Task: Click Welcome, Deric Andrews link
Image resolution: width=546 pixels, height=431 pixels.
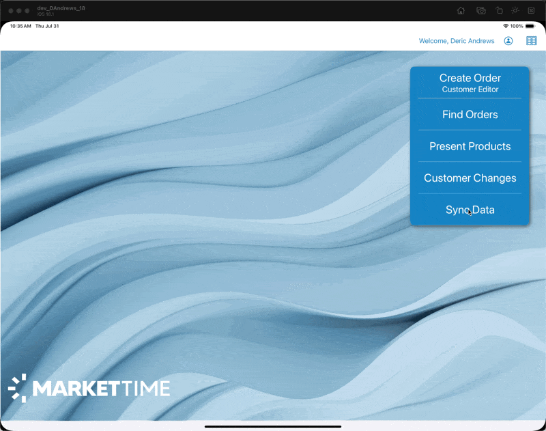Action: pos(457,41)
